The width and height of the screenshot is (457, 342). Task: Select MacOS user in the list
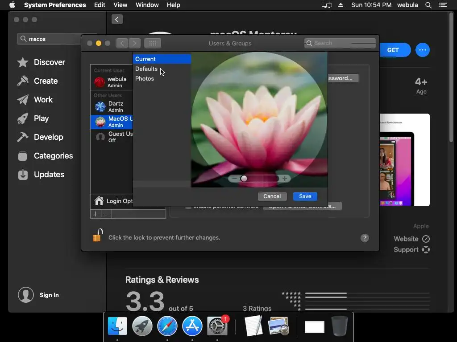[x=112, y=122]
